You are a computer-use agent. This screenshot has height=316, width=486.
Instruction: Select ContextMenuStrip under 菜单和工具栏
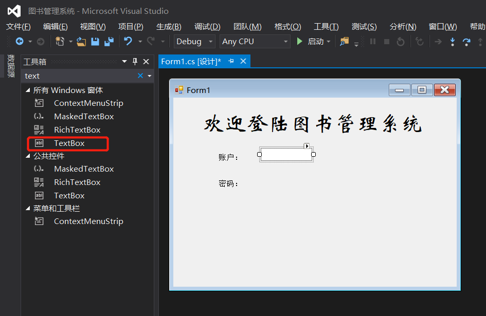coord(88,221)
